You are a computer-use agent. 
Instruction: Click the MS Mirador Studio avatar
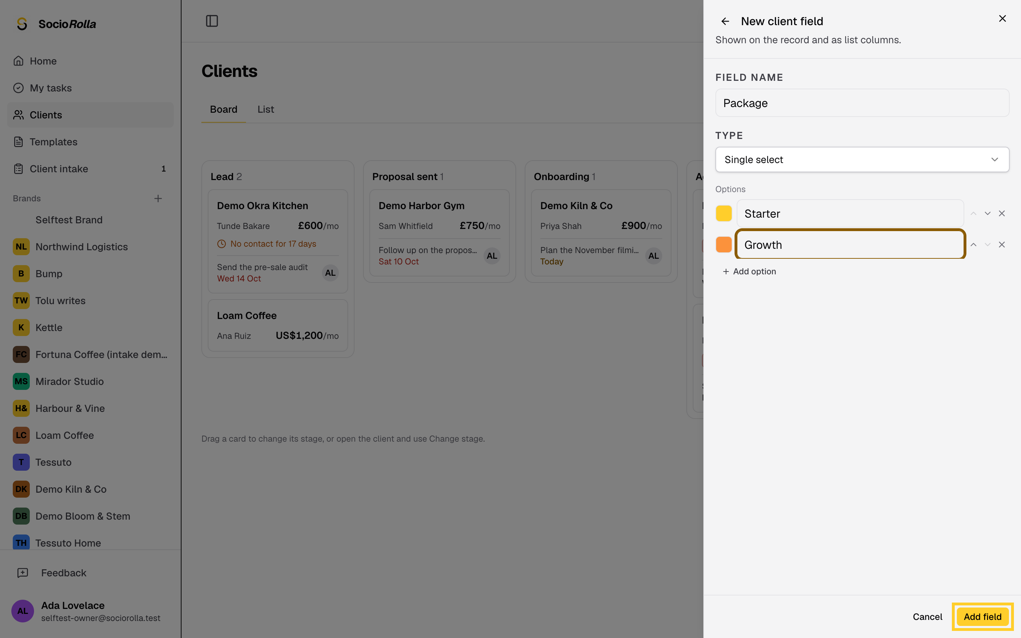coord(21,381)
